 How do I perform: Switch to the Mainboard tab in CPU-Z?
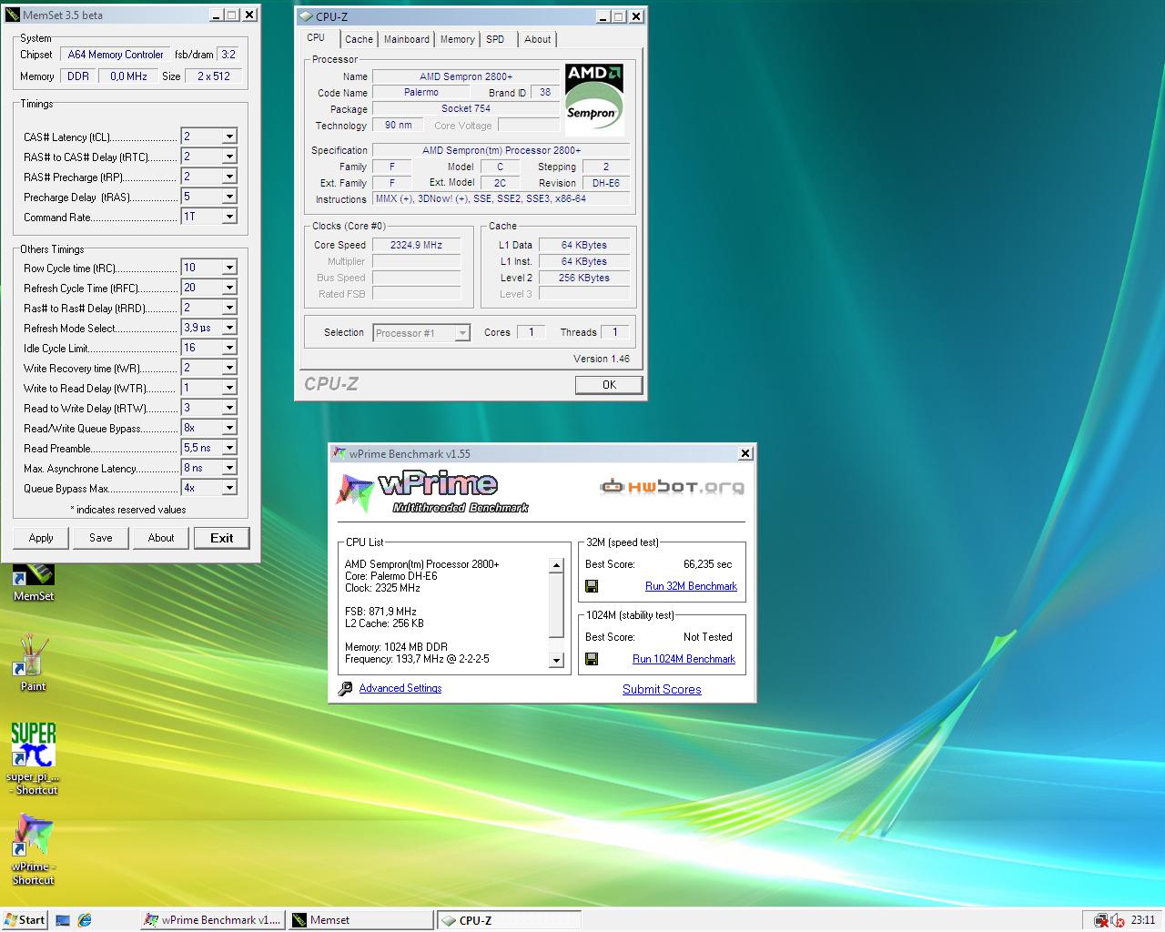pyautogui.click(x=407, y=39)
